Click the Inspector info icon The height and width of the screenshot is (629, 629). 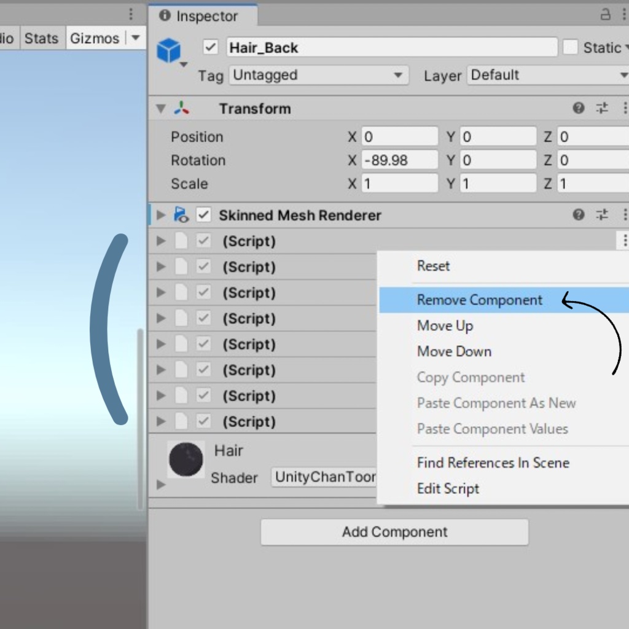[x=165, y=15]
